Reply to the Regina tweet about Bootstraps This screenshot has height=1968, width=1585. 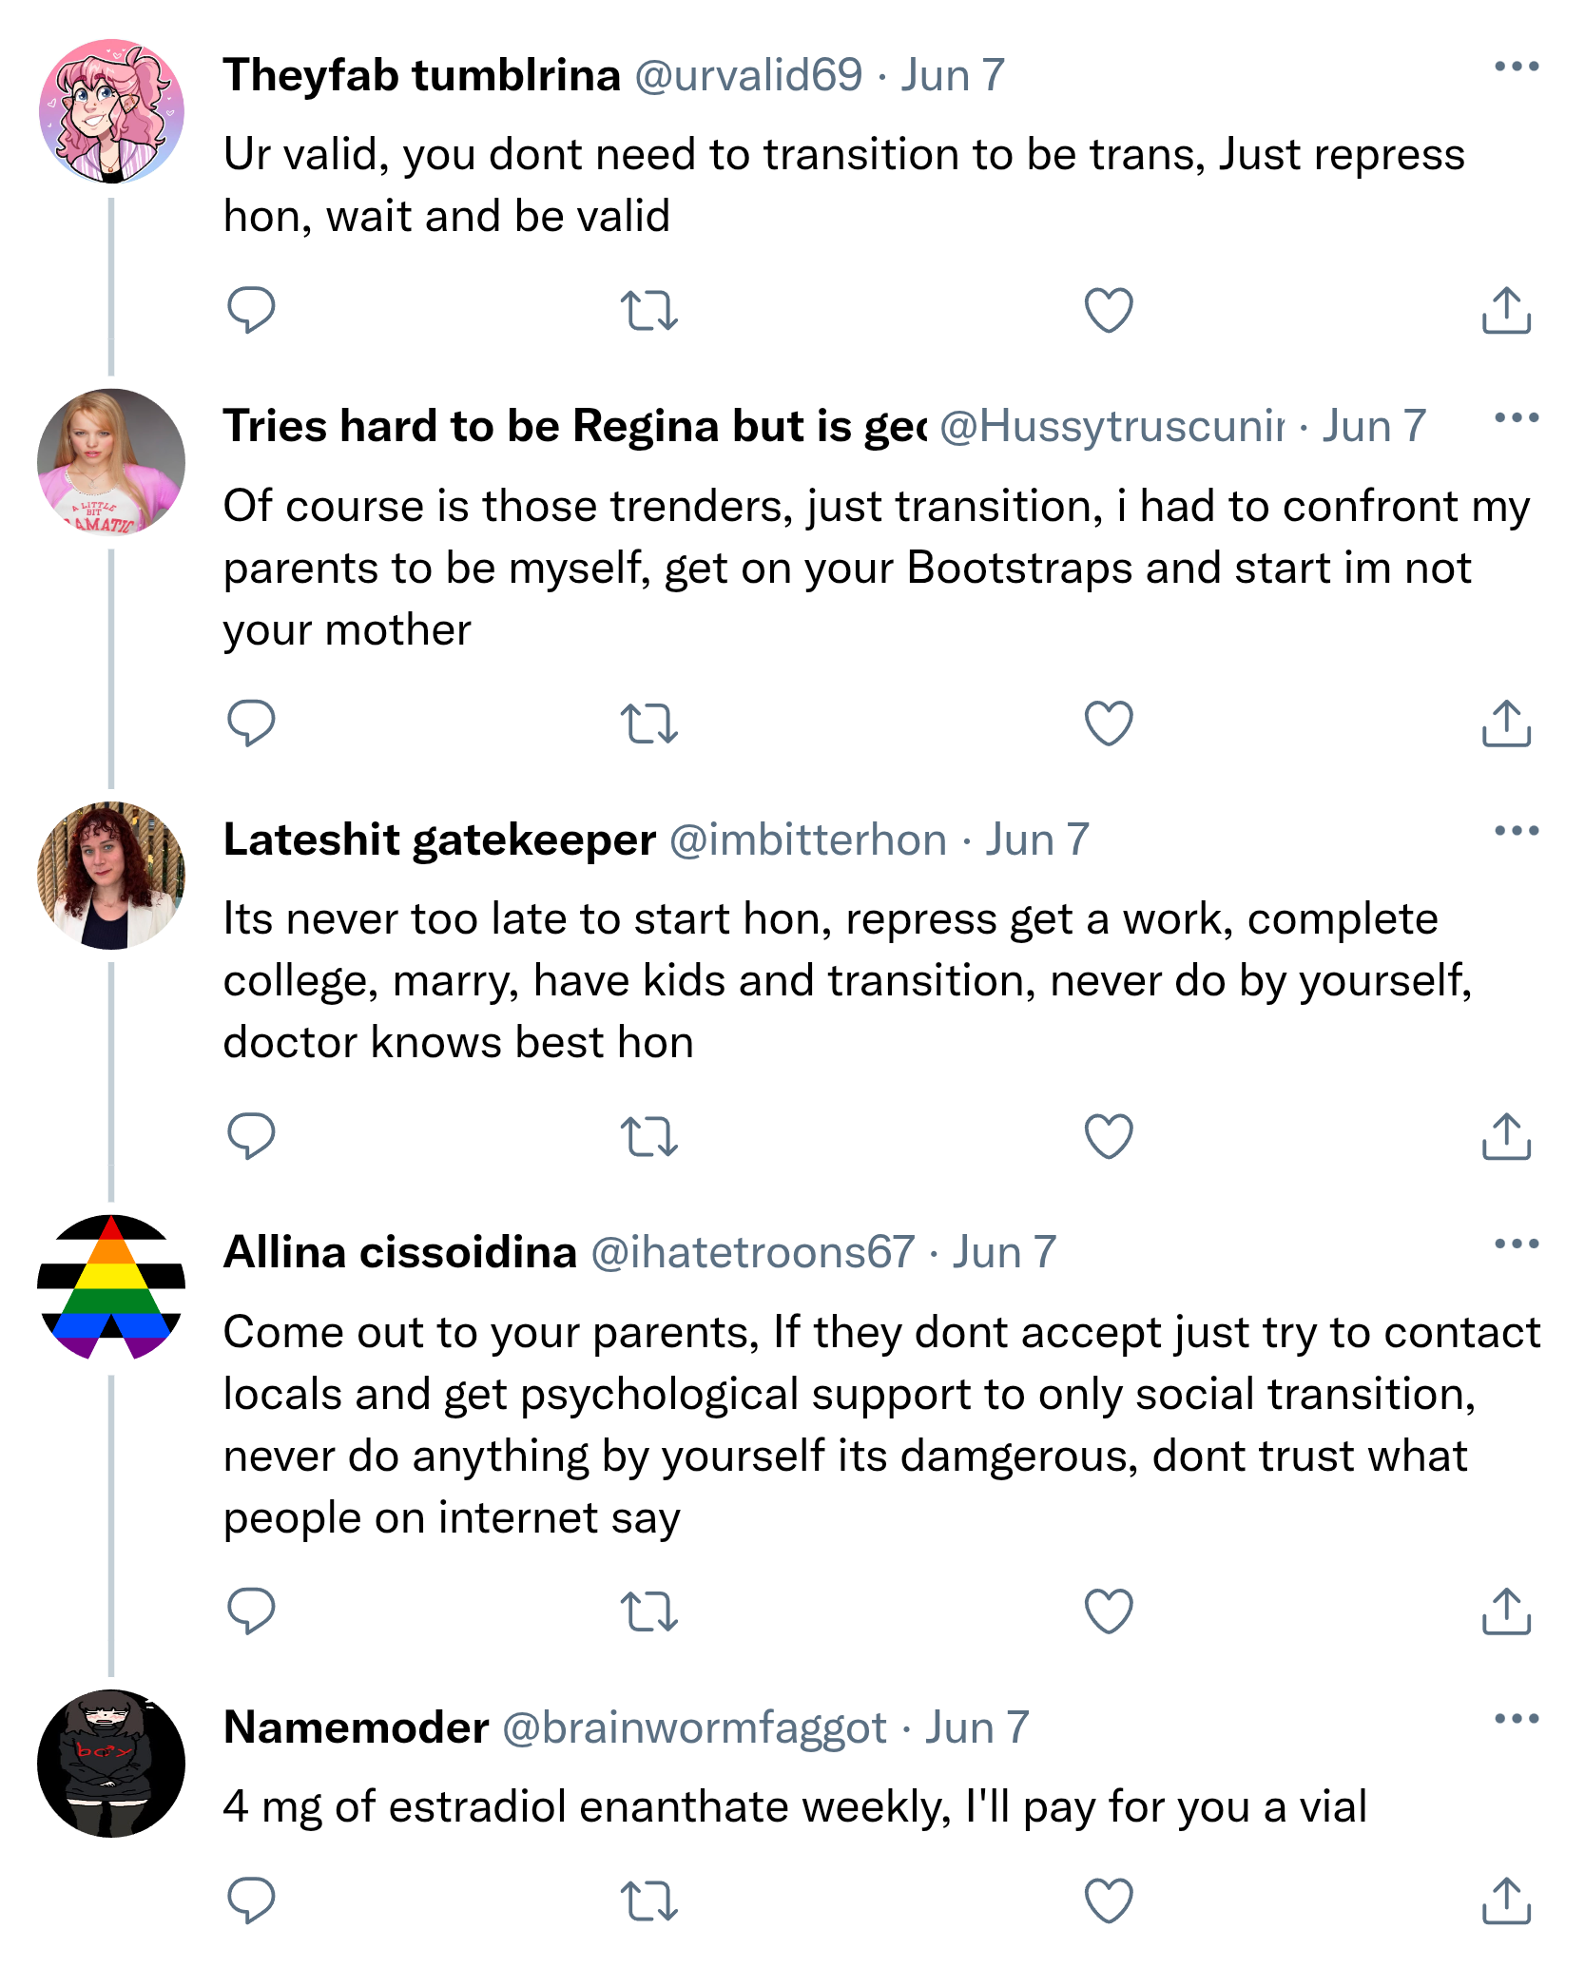point(251,724)
